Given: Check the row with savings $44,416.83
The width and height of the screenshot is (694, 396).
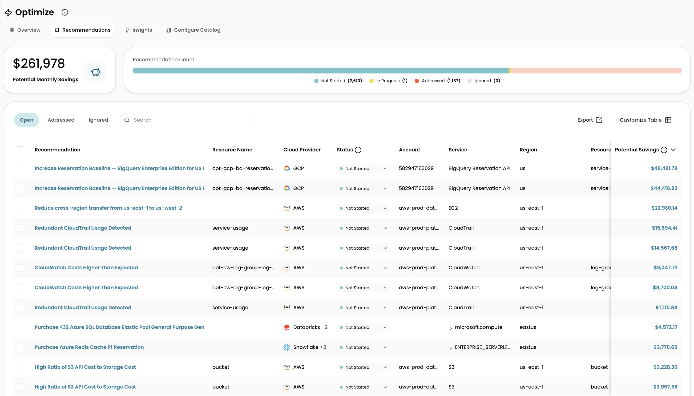Looking at the screenshot, I should (21, 188).
